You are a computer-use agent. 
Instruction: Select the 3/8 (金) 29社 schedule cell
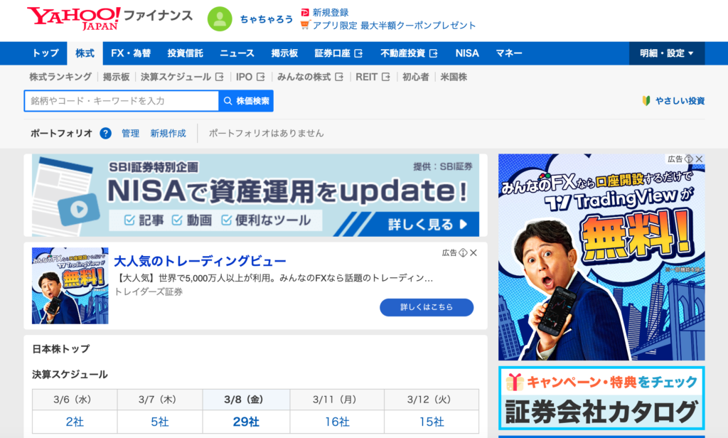[x=246, y=421]
